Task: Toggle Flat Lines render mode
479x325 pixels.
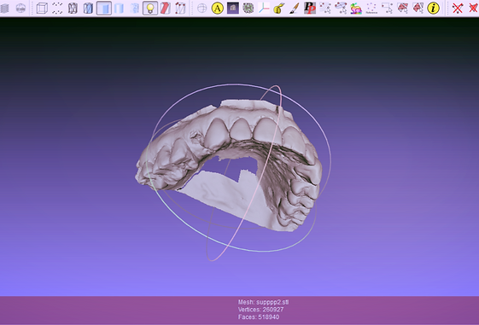Action: (x=88, y=9)
